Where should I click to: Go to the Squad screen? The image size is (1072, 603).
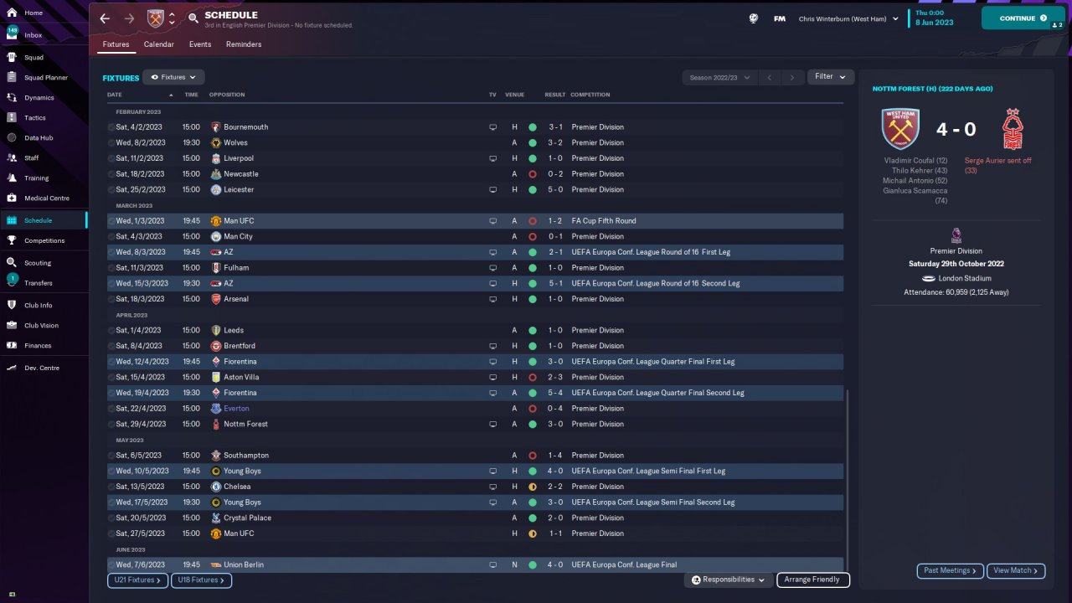pos(33,58)
